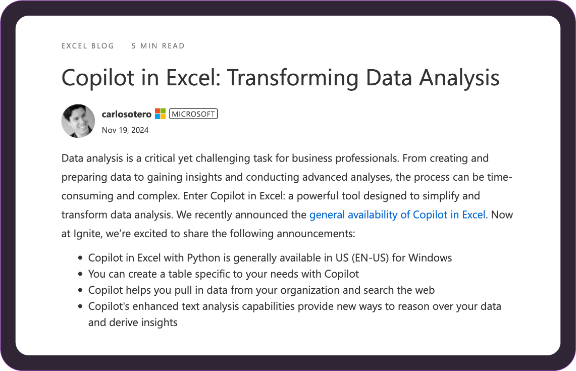Open the carlosotero author name link
The width and height of the screenshot is (576, 371).
(x=126, y=114)
